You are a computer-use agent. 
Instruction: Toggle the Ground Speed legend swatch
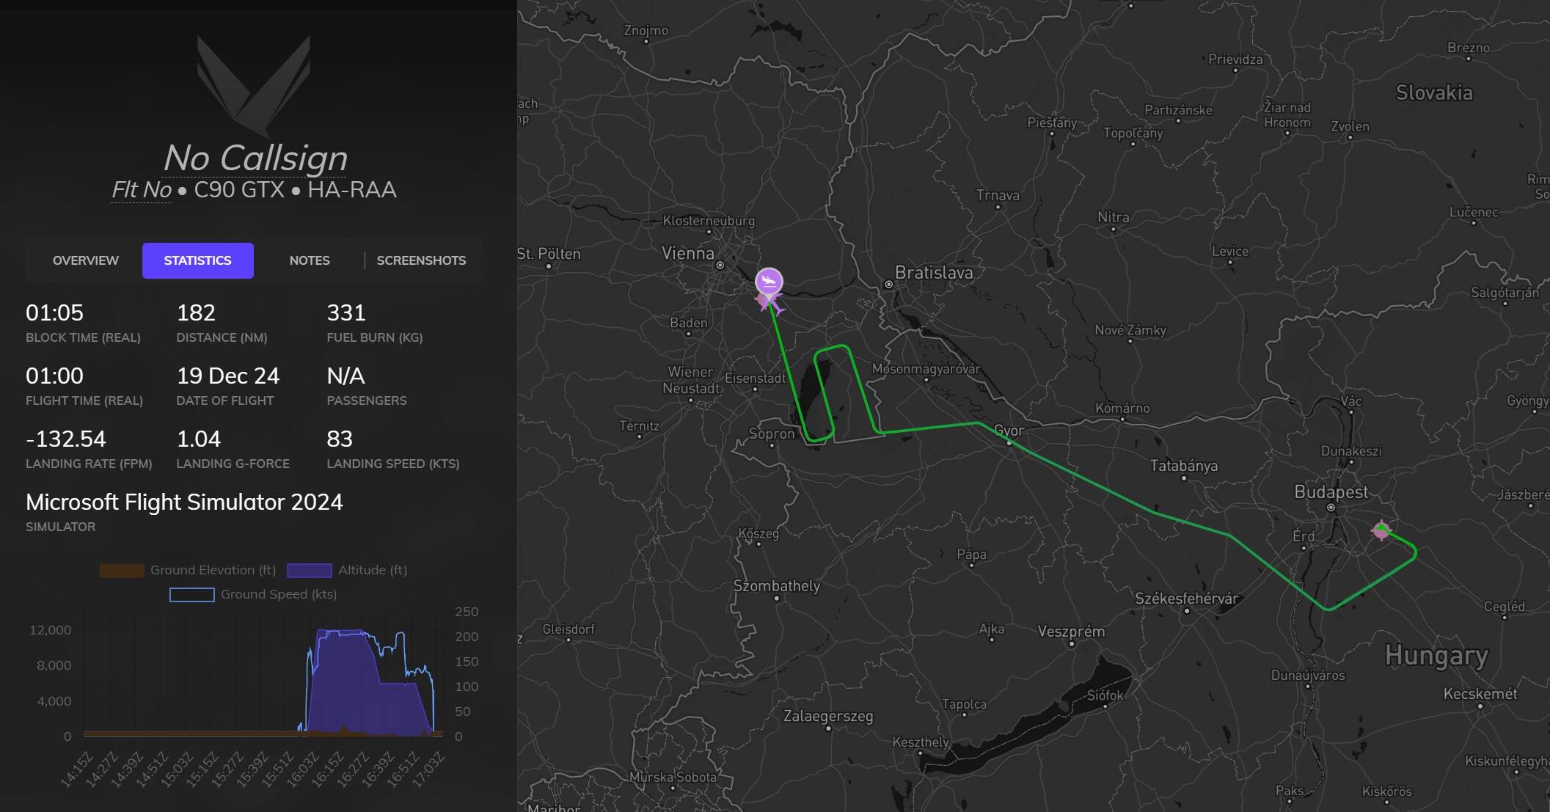click(192, 595)
